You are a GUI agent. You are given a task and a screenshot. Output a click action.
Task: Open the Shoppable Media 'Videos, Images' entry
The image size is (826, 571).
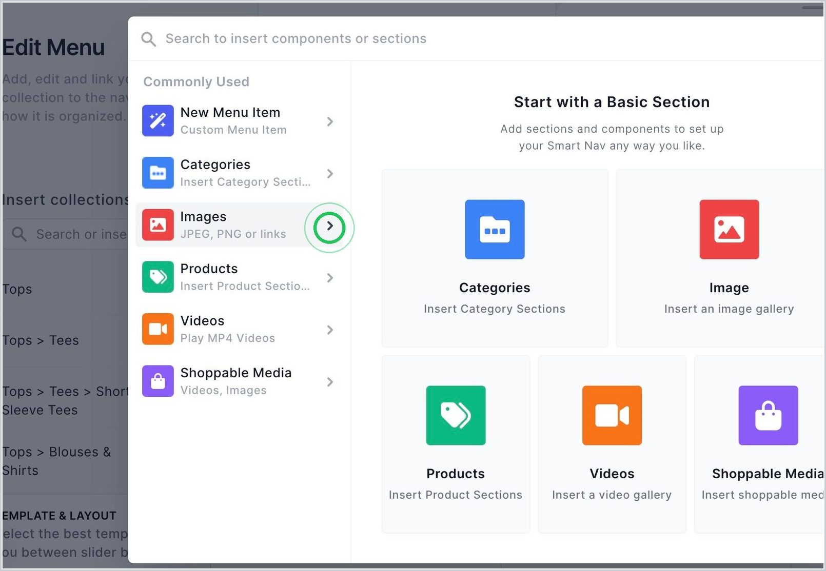[x=240, y=381]
